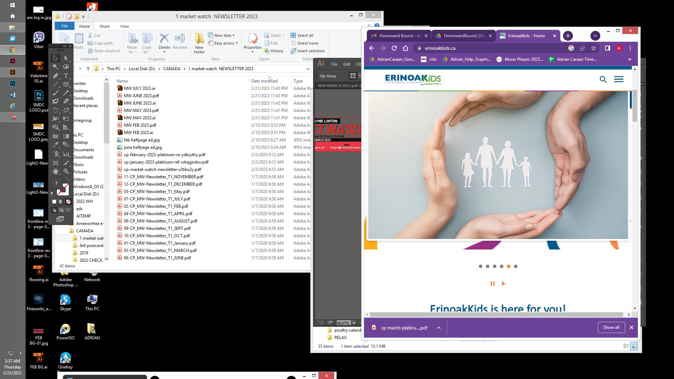This screenshot has height=379, width=674.
Task: Switch to the Share ribbon tab
Action: tap(105, 26)
